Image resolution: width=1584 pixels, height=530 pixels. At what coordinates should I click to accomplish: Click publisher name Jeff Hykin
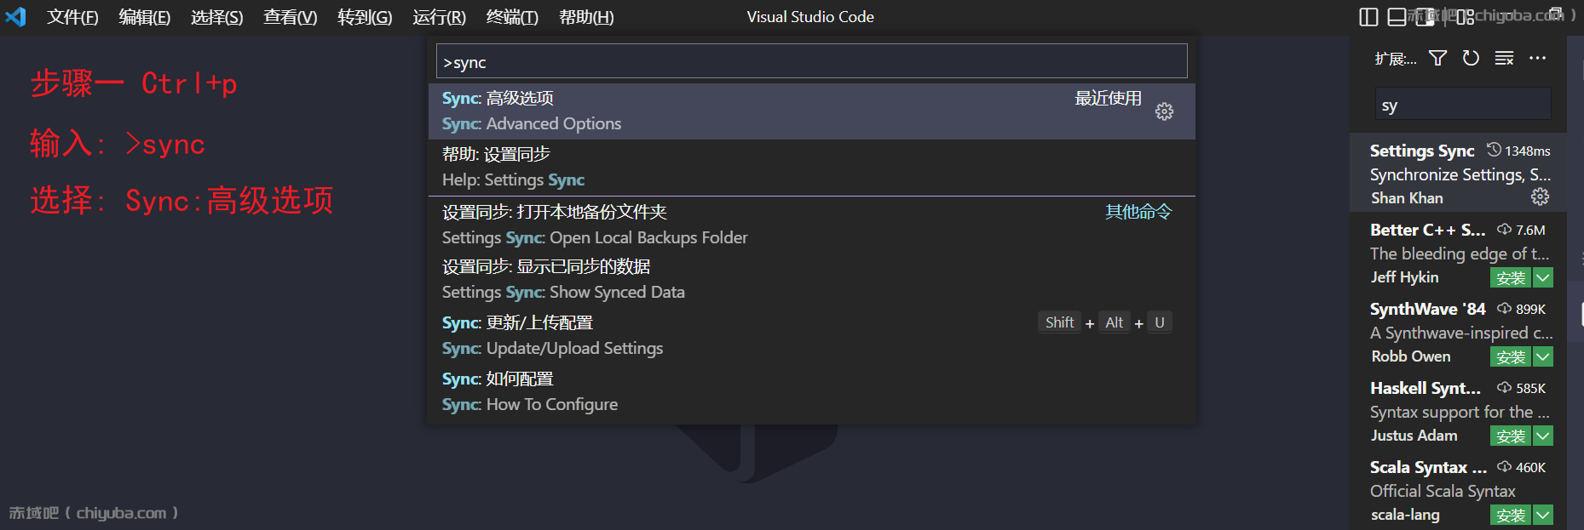(x=1404, y=277)
